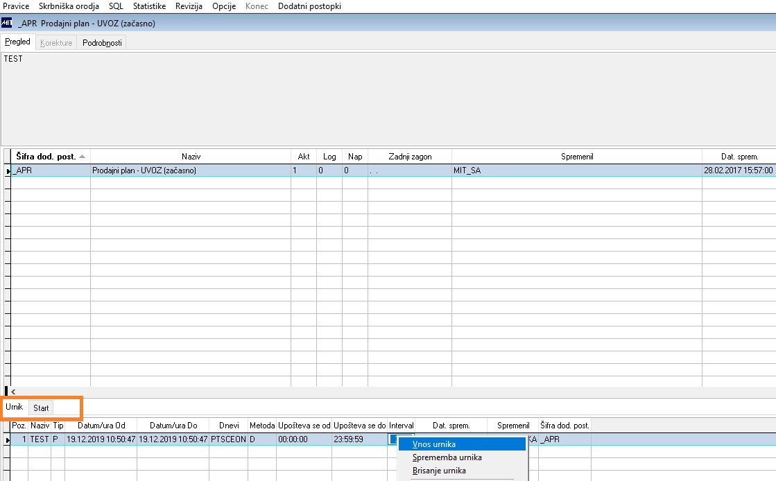
Task: Click the Upošteva se od column header
Action: (304, 426)
